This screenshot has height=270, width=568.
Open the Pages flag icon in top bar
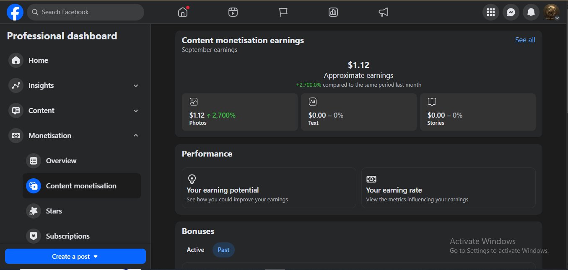283,12
